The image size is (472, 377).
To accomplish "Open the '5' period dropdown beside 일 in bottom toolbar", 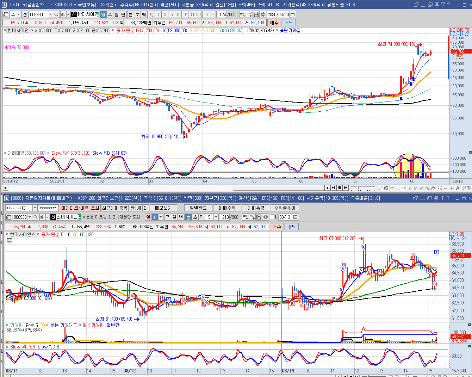I will pyautogui.click(x=161, y=217).
